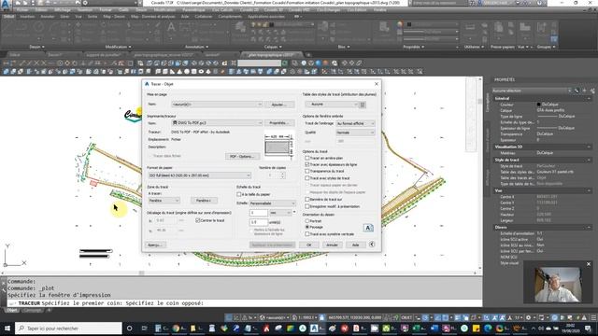Open Echelle dropdown showing Personnalisée
Screen dimensions: 598x336
272,203
